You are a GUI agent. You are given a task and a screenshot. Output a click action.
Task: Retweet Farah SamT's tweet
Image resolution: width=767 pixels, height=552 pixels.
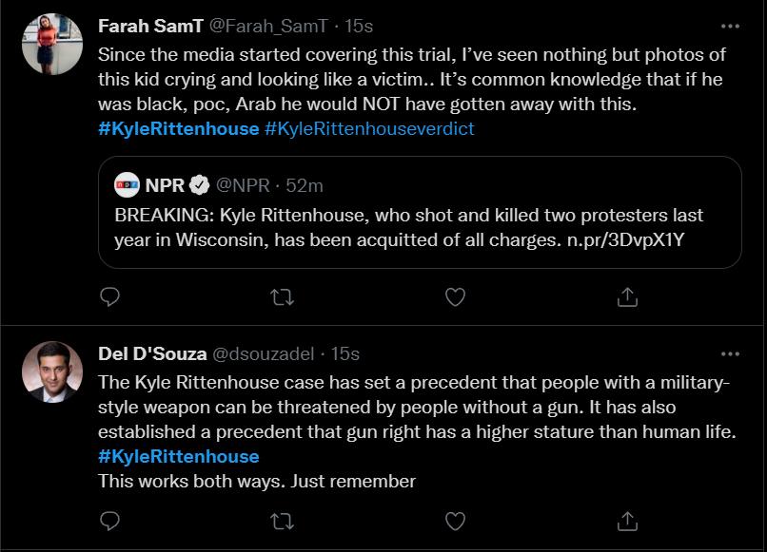pos(283,297)
